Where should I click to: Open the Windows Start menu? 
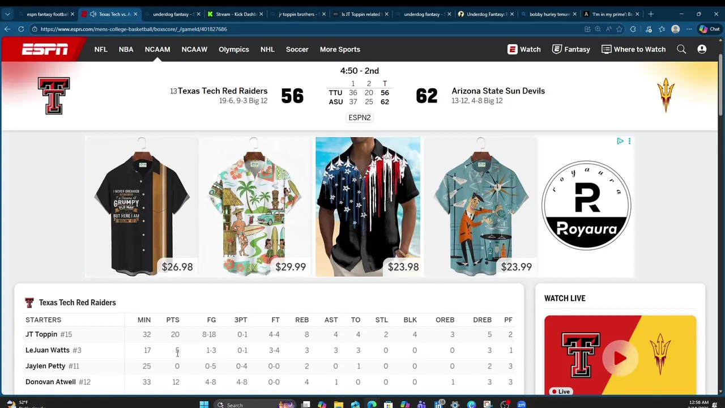(x=204, y=405)
